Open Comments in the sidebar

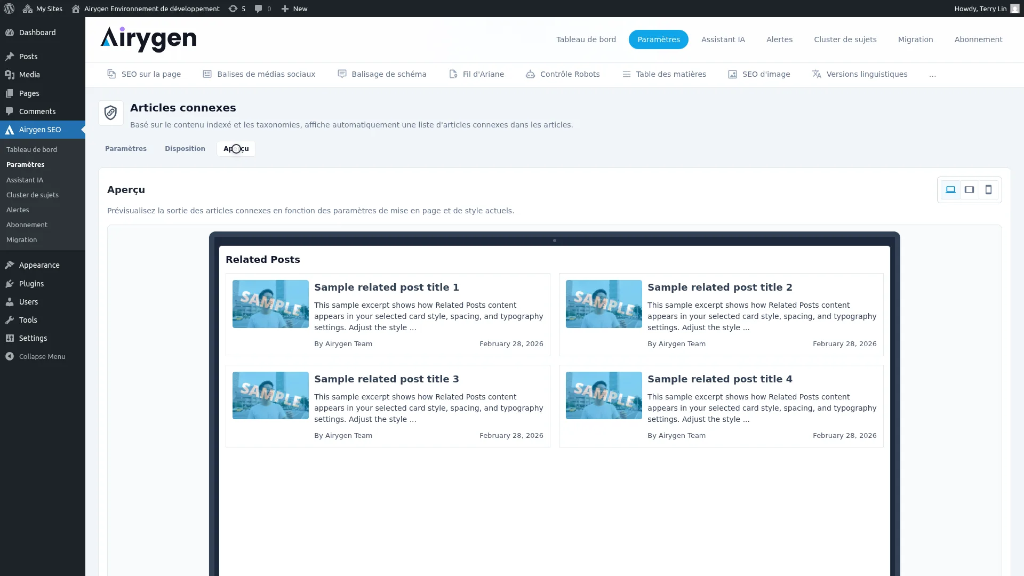(43, 111)
